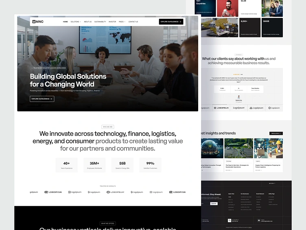Click the Read All Blog button
The image size is (306, 230).
(x=276, y=133)
